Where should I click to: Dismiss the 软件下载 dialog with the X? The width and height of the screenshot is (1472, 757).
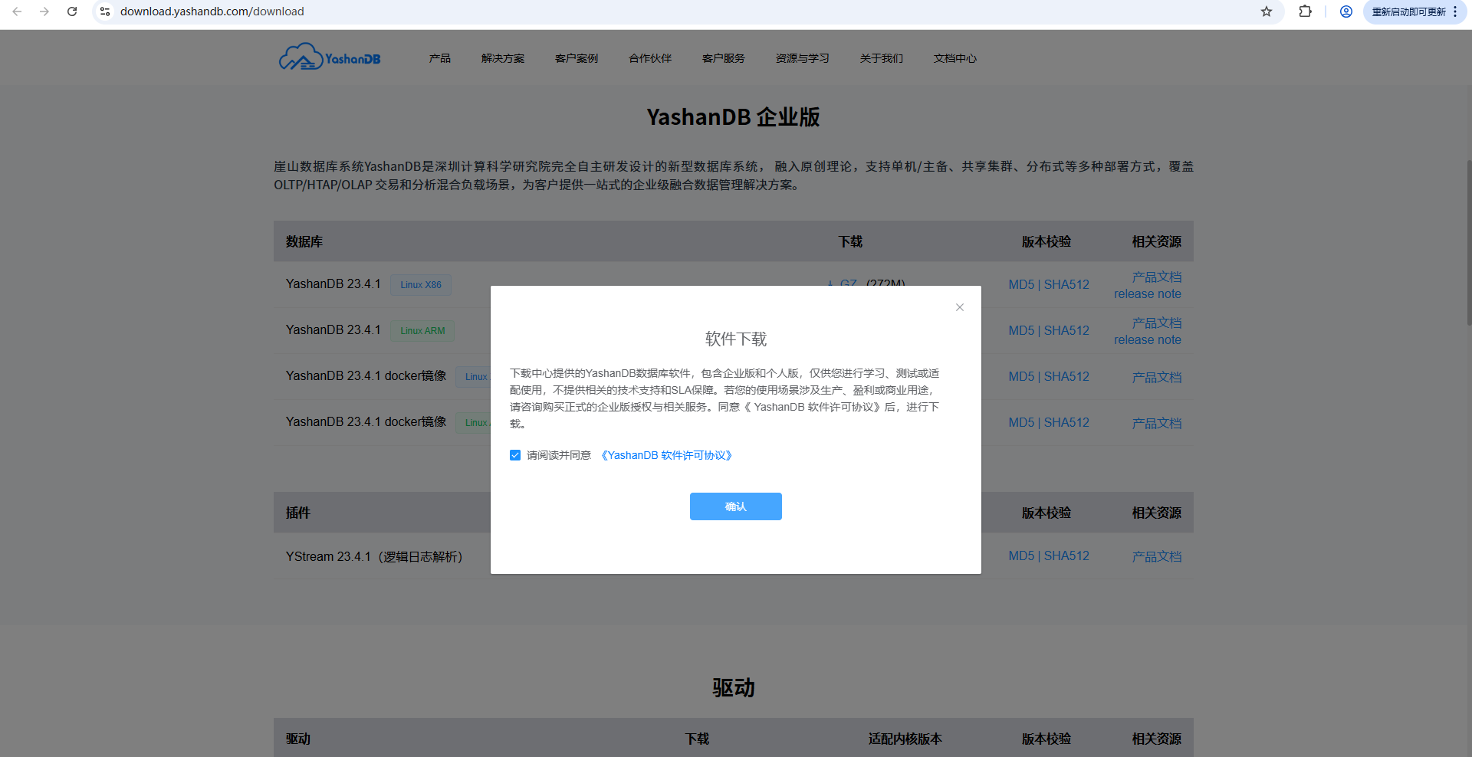click(959, 307)
